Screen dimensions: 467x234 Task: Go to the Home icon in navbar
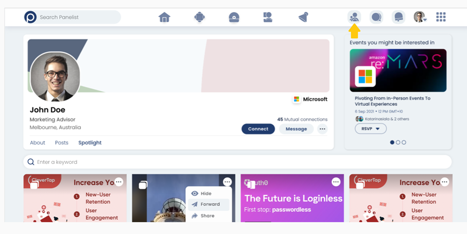pos(164,18)
